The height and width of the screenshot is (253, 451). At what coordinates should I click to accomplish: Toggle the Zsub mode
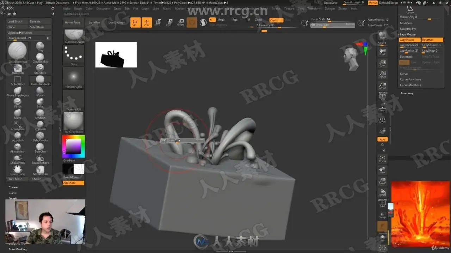point(276,20)
